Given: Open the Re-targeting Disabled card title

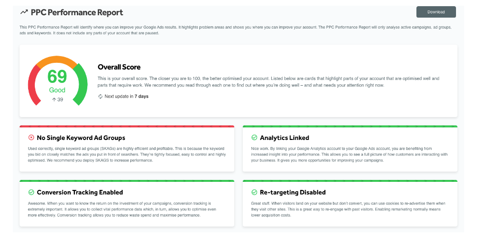Looking at the screenshot, I should point(292,192).
